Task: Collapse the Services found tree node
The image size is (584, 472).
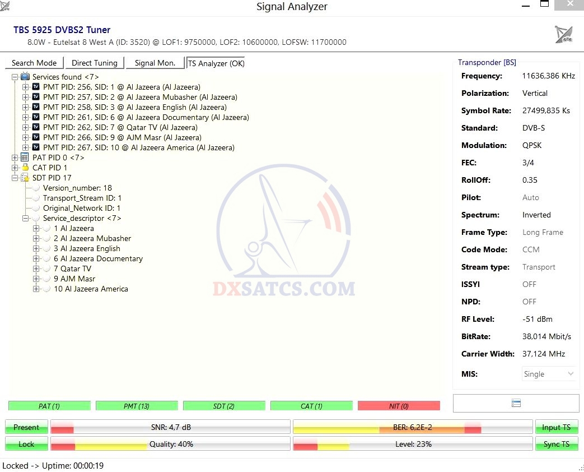Action: (15, 77)
